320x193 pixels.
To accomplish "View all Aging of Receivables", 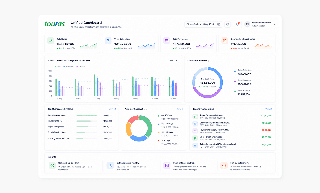I will (x=180, y=109).
